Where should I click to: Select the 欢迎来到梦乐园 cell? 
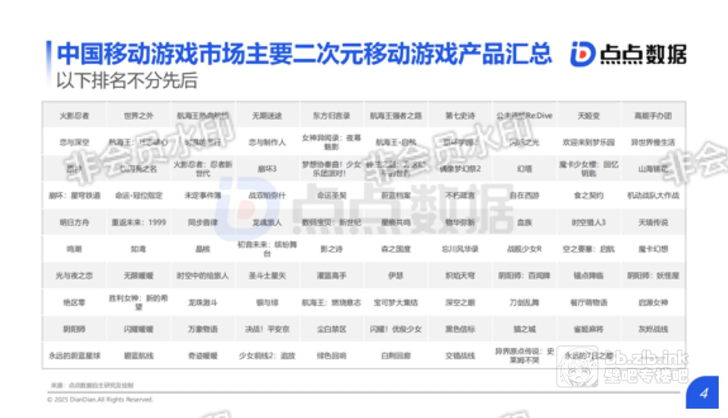[589, 142]
